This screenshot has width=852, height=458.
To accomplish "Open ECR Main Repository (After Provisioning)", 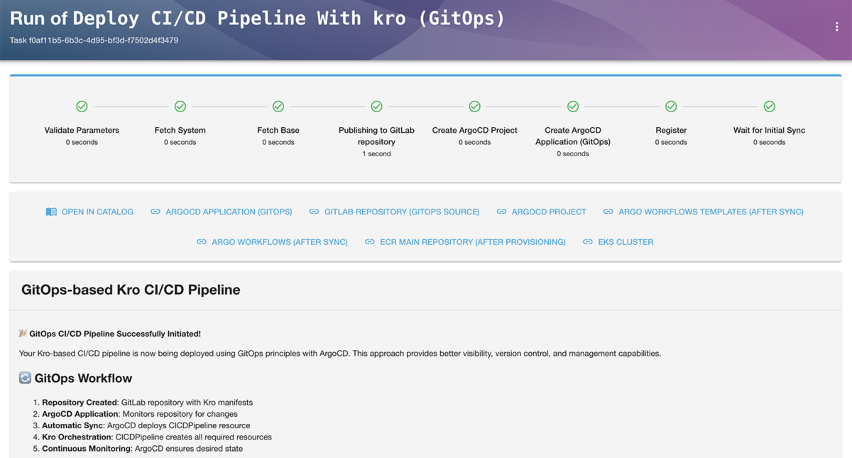I will (x=473, y=242).
